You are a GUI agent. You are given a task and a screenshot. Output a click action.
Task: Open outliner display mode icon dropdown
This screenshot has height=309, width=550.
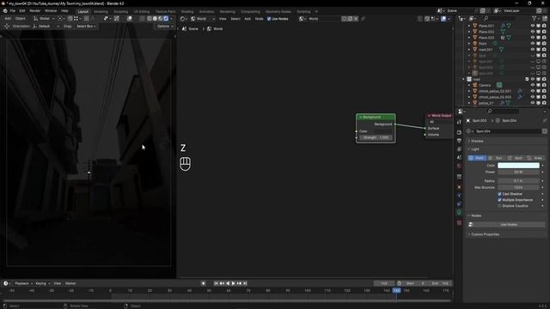click(x=473, y=18)
